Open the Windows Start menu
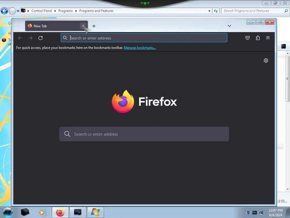 pos(8,212)
